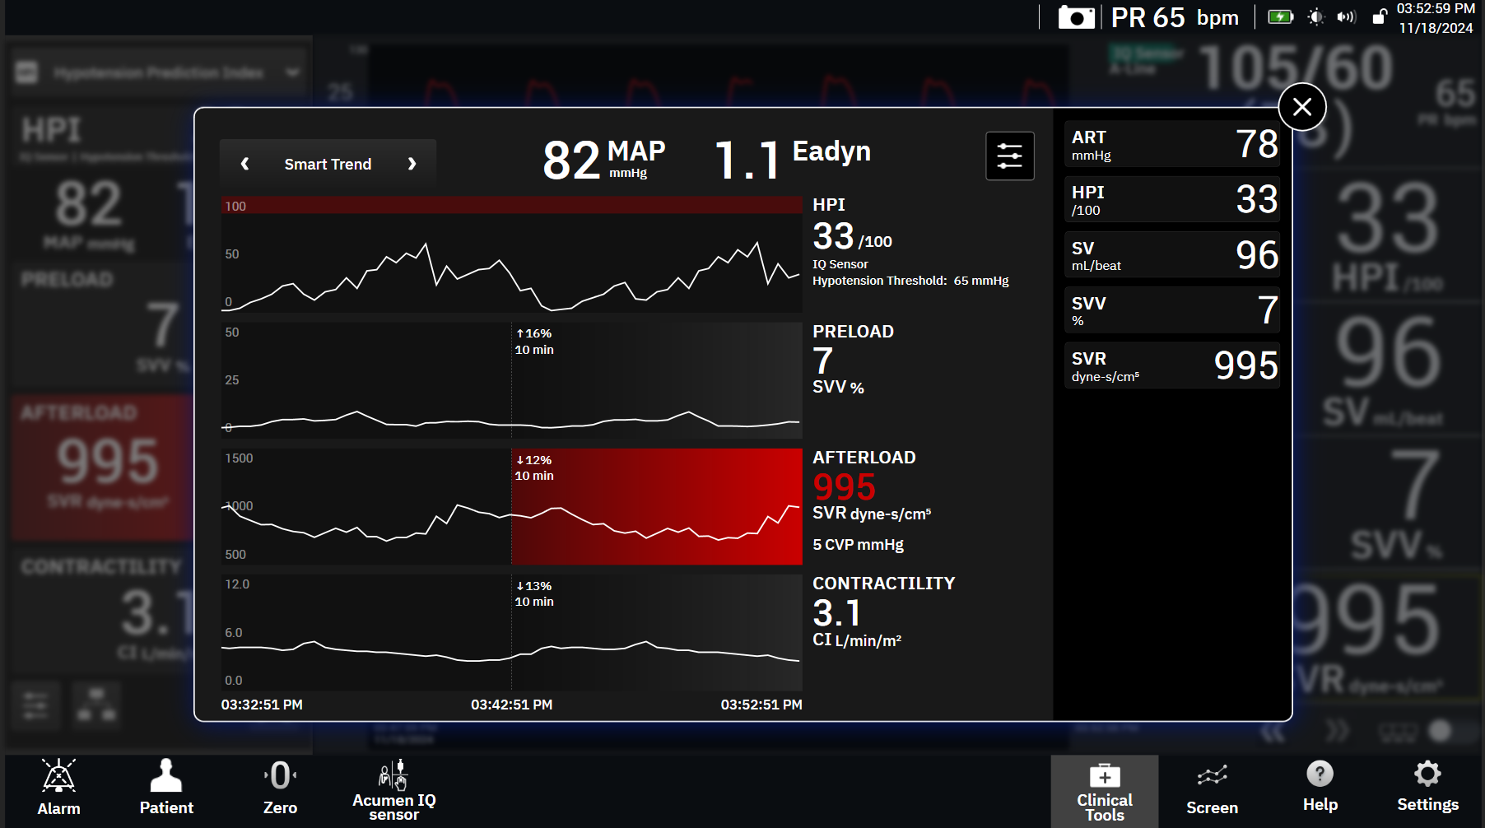Open the Clinical Tools tab
Screen dimensions: 1485x828
point(1104,792)
